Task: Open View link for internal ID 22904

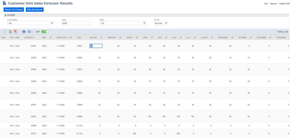Action: [17, 58]
